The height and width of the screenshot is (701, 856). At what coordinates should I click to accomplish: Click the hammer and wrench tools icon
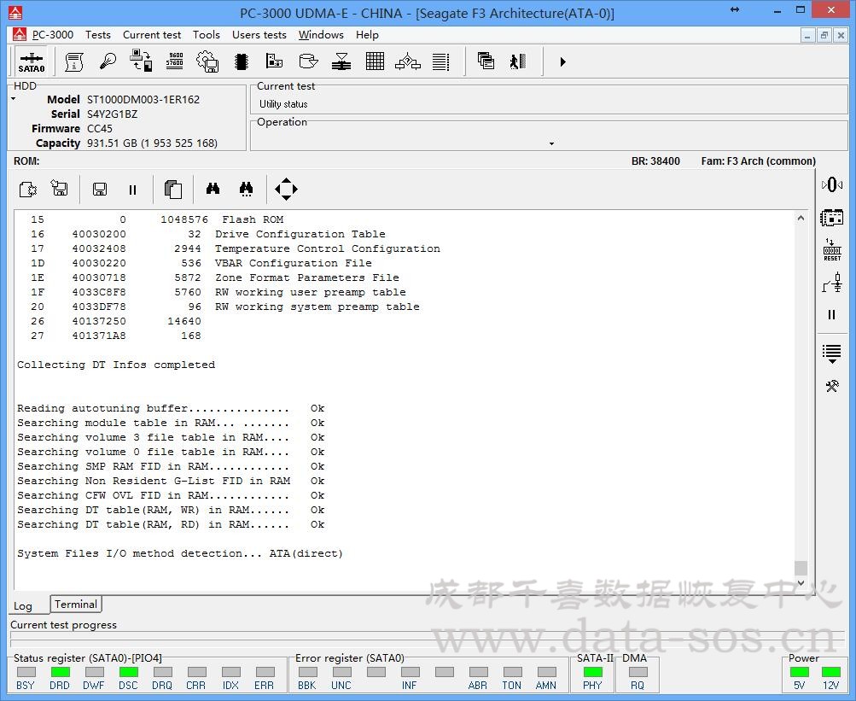[832, 386]
